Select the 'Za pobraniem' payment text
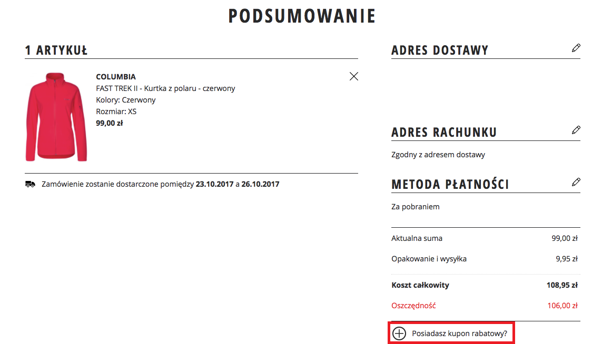The height and width of the screenshot is (344, 602). [415, 206]
